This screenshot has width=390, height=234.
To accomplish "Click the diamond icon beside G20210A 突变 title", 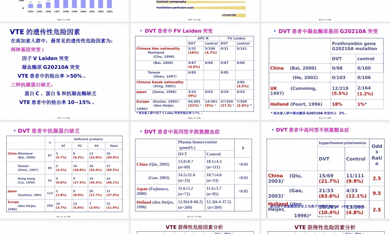I will point(274,31).
